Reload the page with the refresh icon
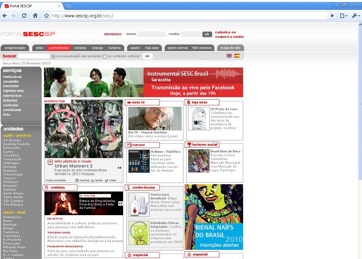 (24, 16)
